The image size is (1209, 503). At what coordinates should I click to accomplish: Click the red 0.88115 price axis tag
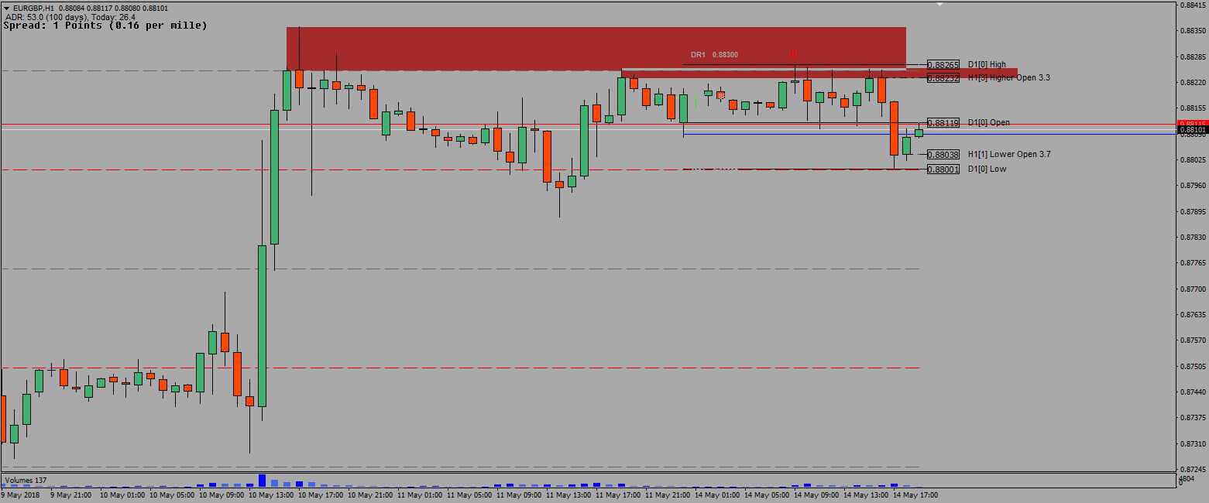point(1192,124)
